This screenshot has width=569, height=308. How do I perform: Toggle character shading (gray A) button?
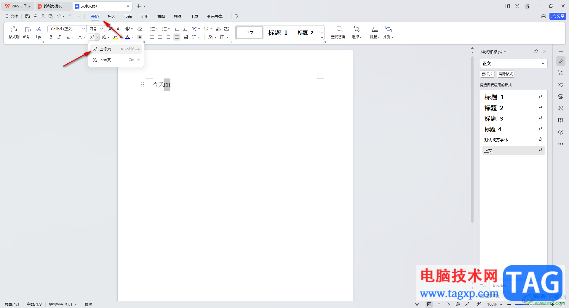click(140, 37)
